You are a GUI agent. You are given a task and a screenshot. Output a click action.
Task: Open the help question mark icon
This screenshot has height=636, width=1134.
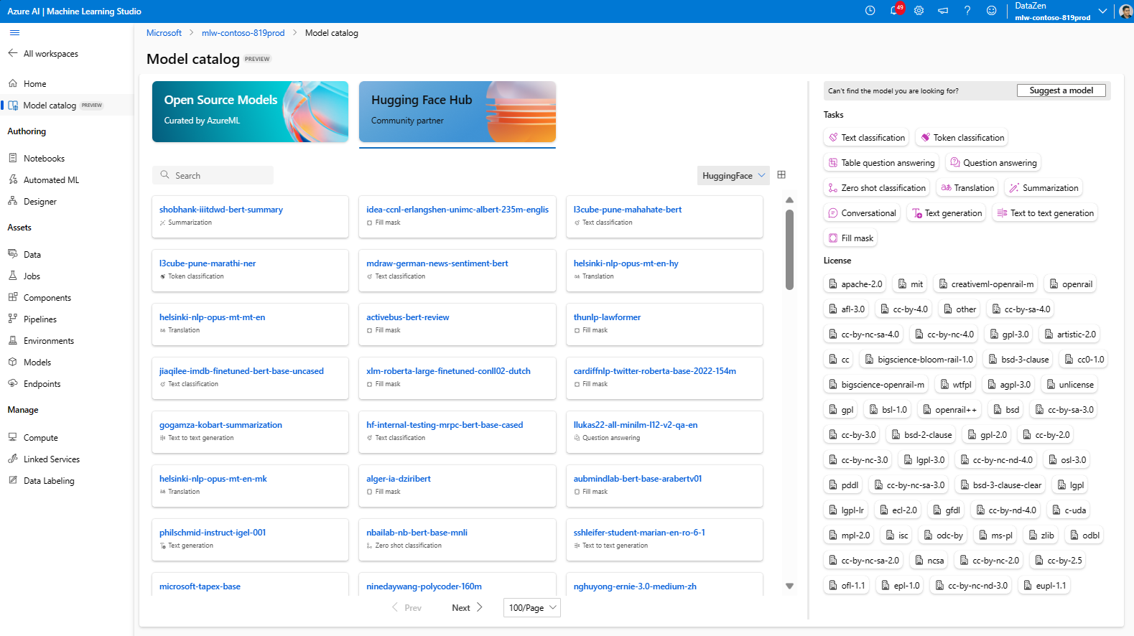coord(967,11)
